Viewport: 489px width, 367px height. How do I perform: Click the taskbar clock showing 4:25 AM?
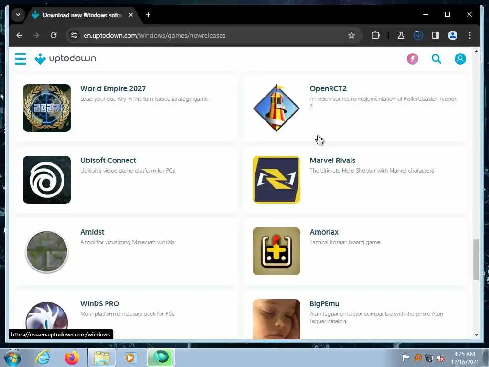pos(465,357)
